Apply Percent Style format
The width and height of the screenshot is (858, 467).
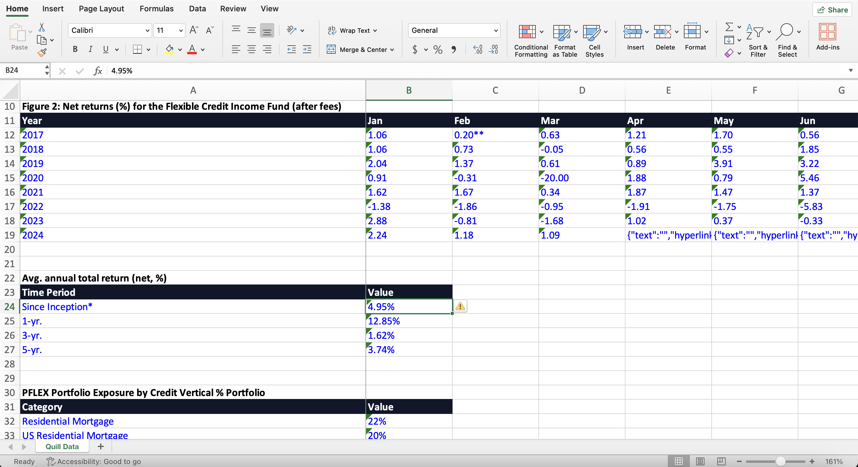tap(438, 50)
